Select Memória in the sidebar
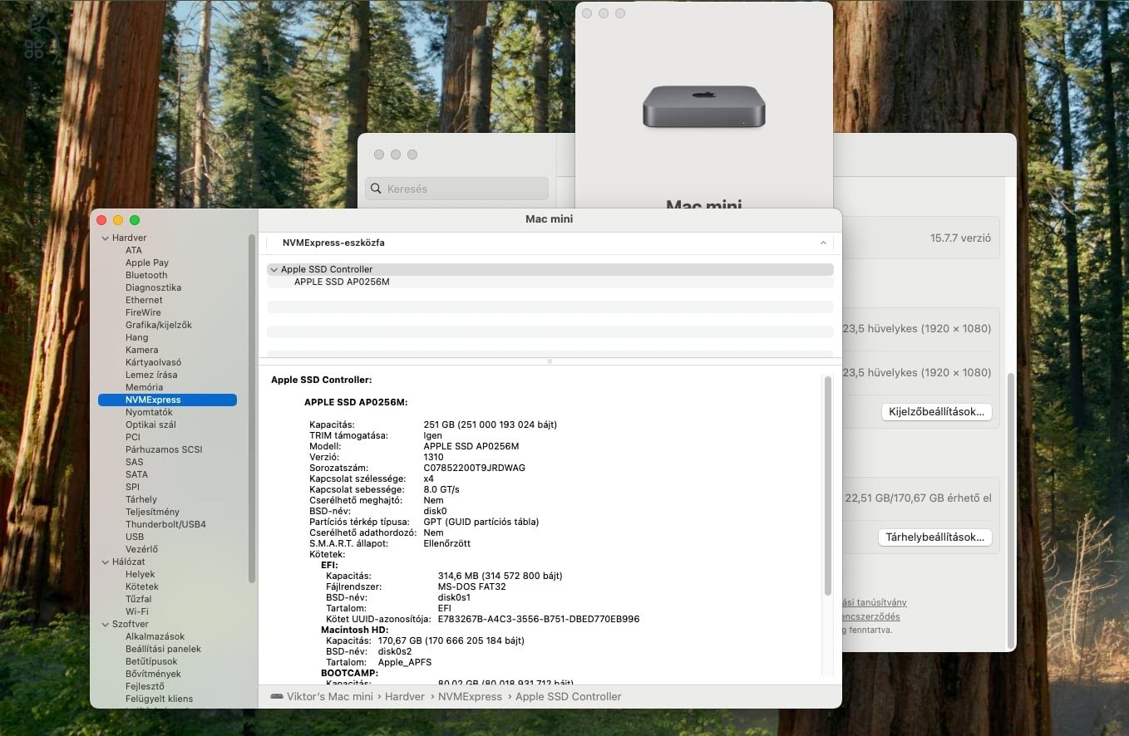The image size is (1129, 736). coord(144,387)
